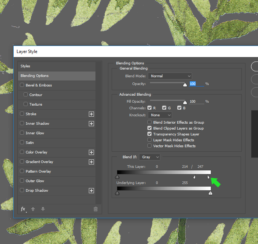Select Blending Options in the styles list
258x244 pixels.
coord(57,76)
